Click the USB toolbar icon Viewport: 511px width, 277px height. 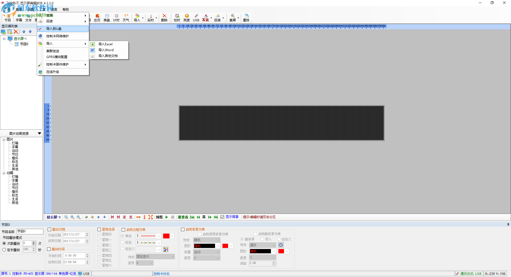click(x=196, y=18)
